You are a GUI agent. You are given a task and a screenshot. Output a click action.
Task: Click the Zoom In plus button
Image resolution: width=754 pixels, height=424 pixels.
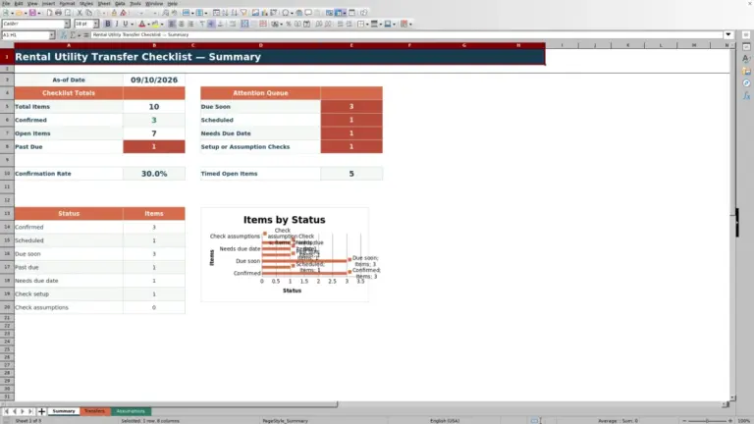[730, 421]
